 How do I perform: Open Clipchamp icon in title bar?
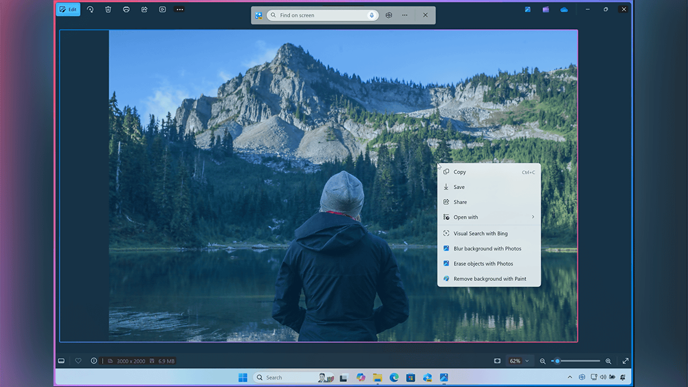pyautogui.click(x=546, y=9)
